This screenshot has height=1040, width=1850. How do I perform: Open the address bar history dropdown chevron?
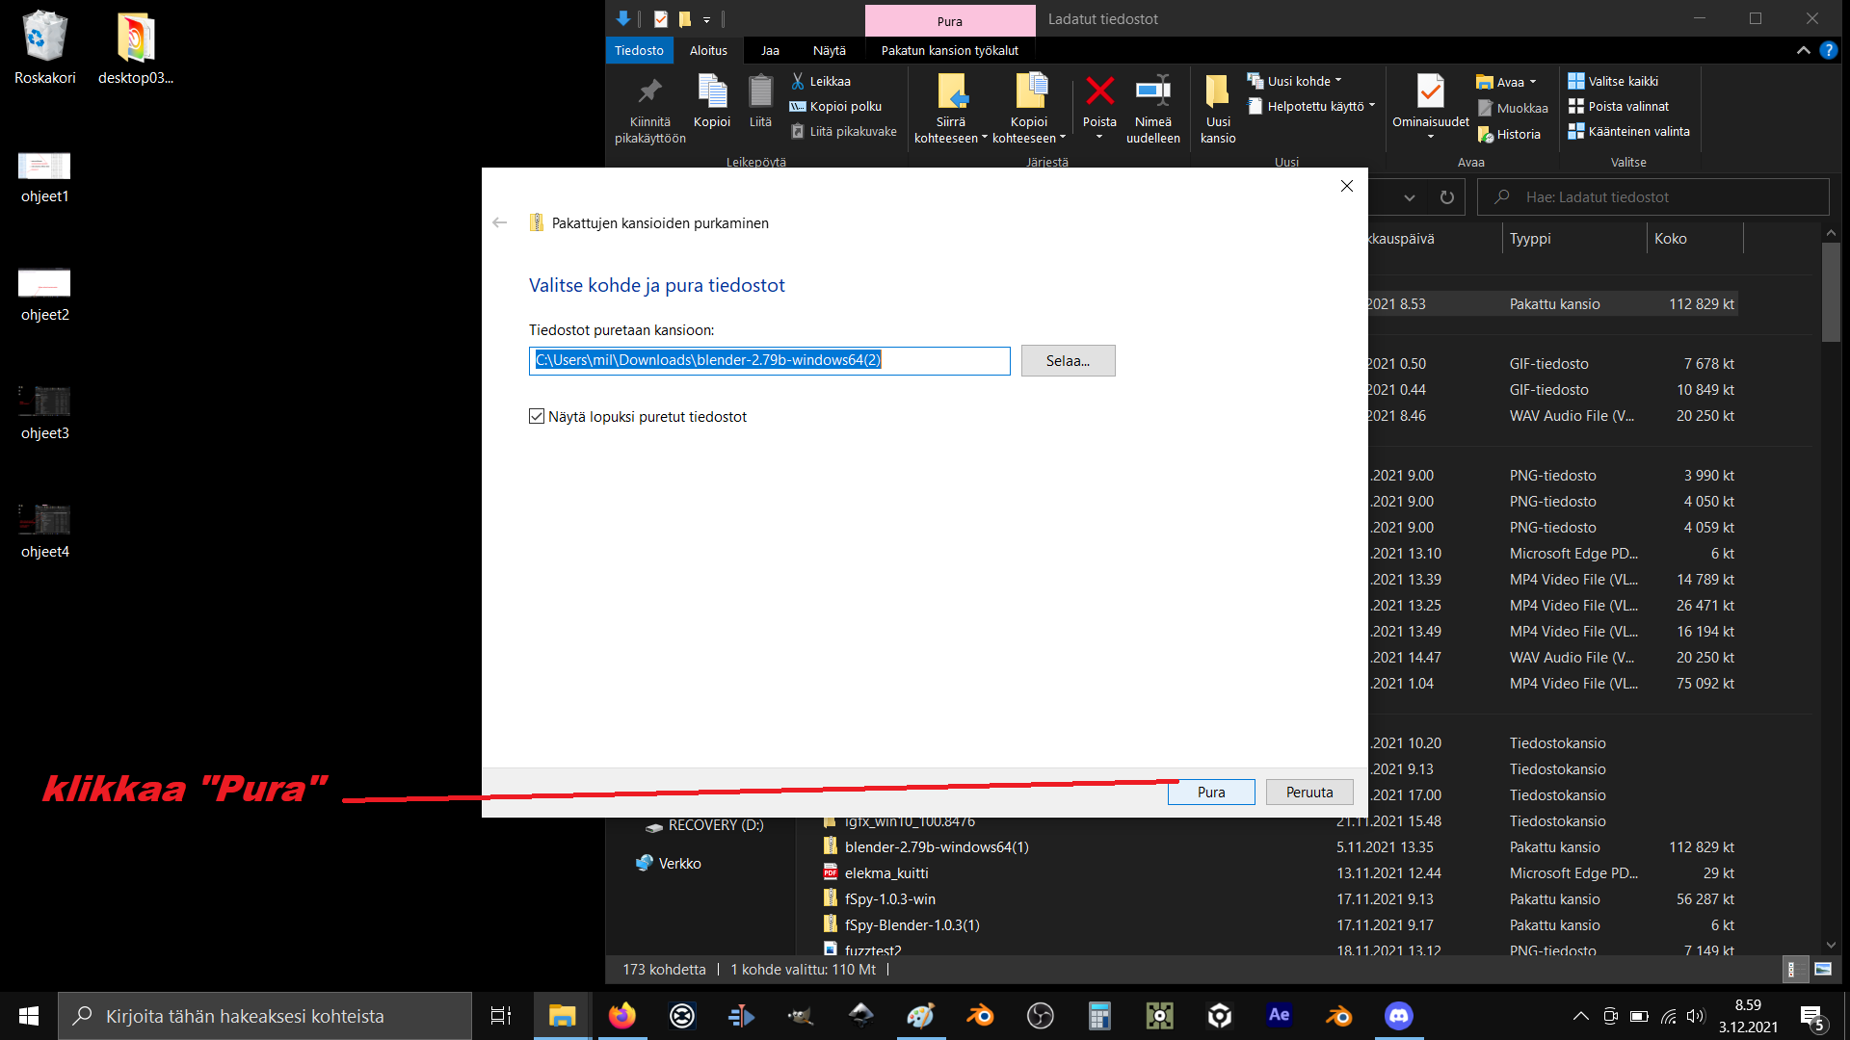point(1410,197)
